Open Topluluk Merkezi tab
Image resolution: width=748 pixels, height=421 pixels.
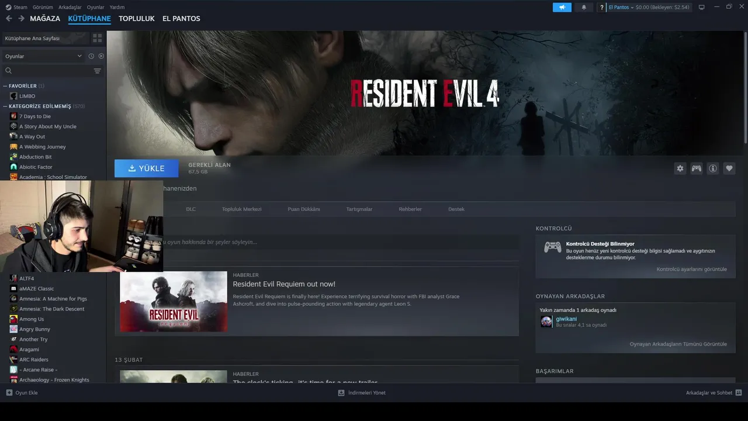(x=242, y=209)
